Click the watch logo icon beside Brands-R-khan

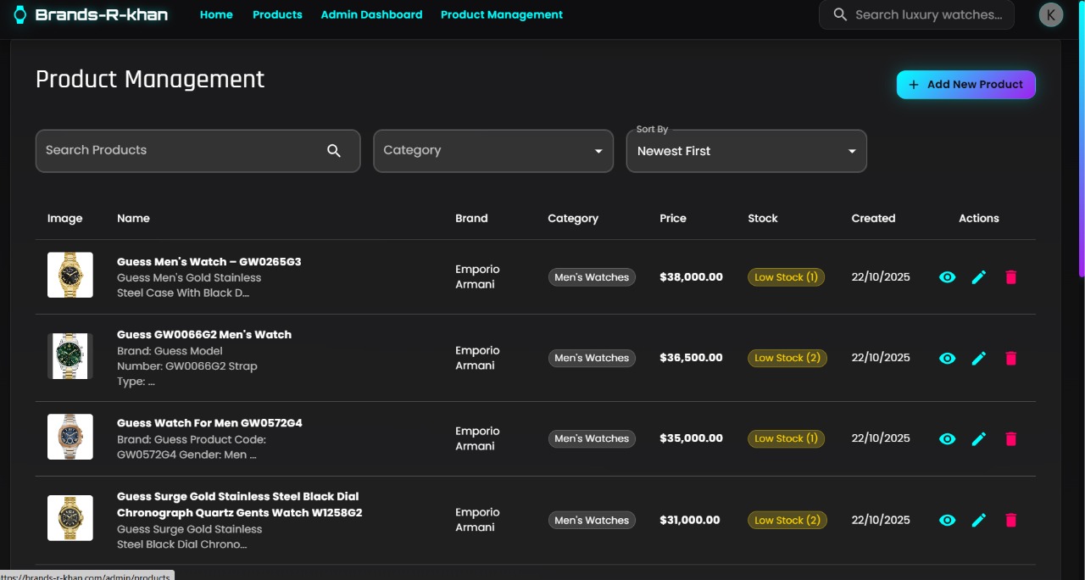point(20,15)
